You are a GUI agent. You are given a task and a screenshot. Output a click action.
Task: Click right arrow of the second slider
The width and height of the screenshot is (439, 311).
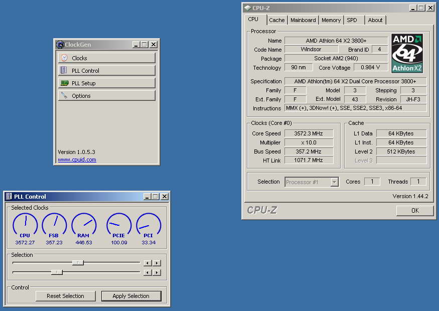pos(157,272)
